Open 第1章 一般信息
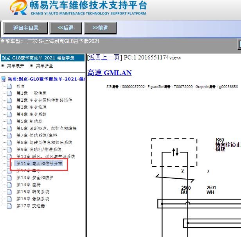Viewport: 241px width, 237px height. click(32, 93)
